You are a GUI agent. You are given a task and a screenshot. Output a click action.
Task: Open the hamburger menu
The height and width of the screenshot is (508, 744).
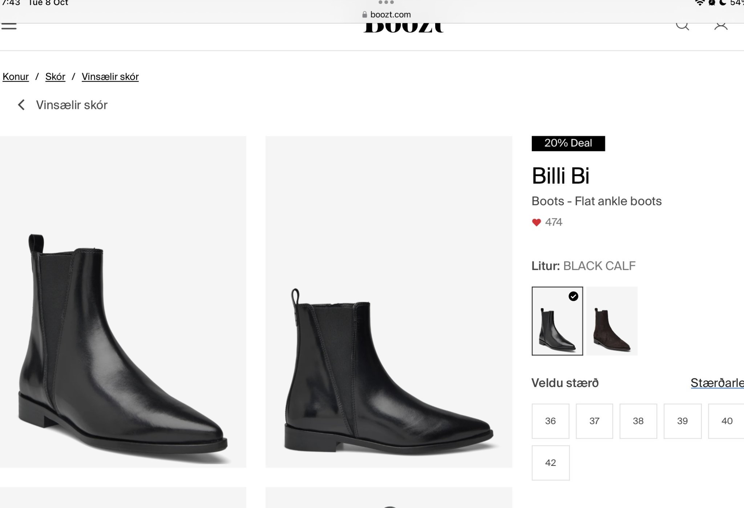coord(9,26)
